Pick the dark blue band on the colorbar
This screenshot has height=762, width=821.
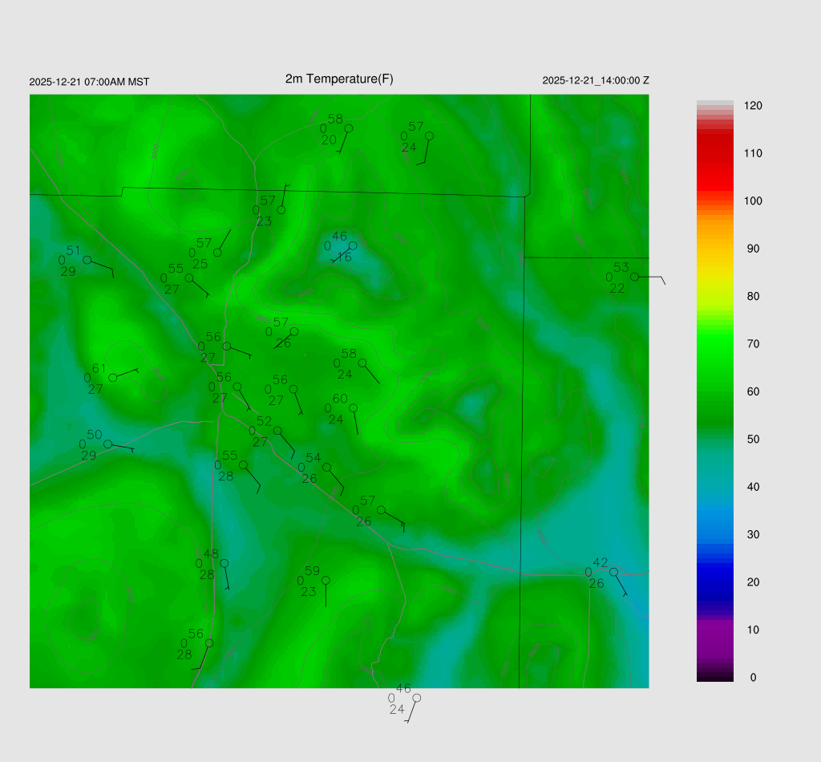click(x=715, y=582)
